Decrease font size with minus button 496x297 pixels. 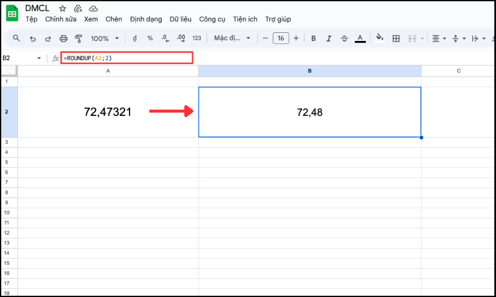point(265,38)
